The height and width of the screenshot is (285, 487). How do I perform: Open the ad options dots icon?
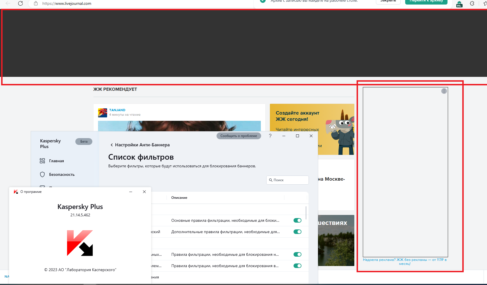coord(444,91)
